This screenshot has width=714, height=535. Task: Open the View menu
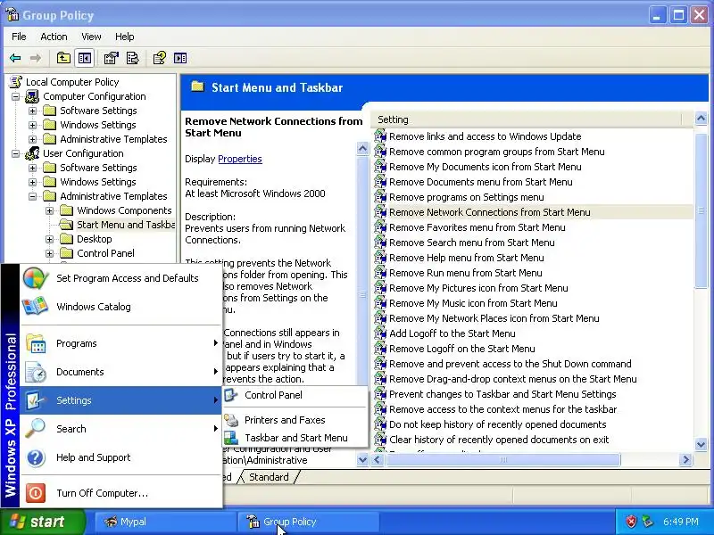91,37
